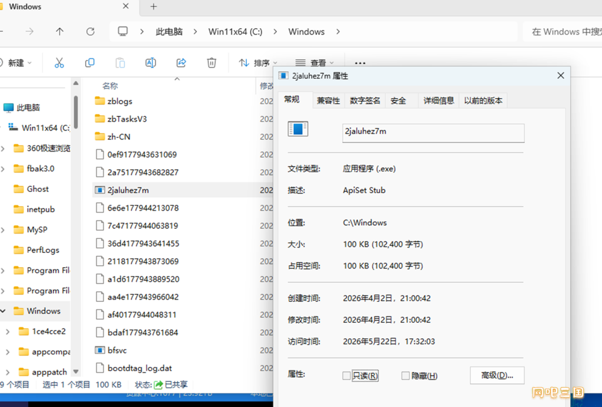The width and height of the screenshot is (602, 407).
Task: Click the 2jaluhez7m exe file icon
Action: pos(100,190)
